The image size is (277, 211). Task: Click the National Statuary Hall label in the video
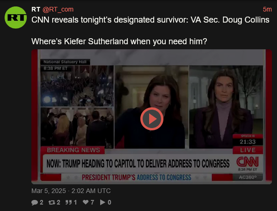point(65,62)
